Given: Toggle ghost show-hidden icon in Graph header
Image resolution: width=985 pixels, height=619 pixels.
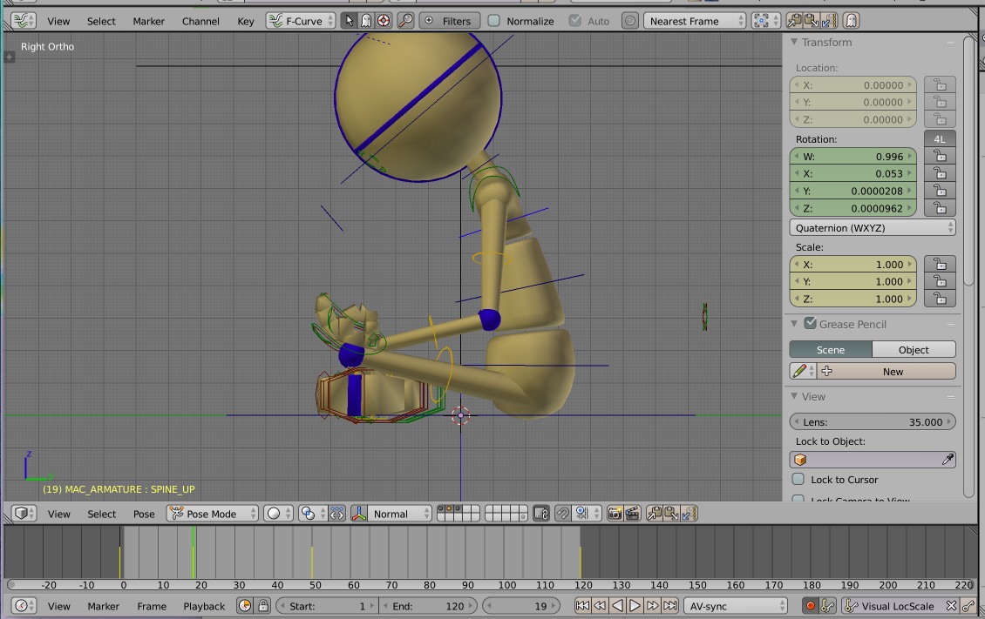Looking at the screenshot, I should pyautogui.click(x=366, y=21).
